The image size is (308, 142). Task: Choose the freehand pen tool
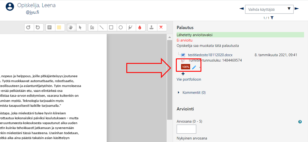pyautogui.click(x=92, y=27)
